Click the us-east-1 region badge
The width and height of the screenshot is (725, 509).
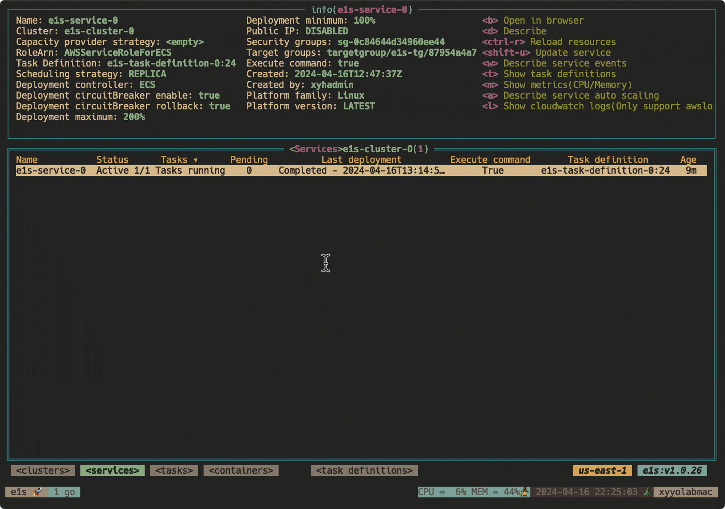pyautogui.click(x=603, y=471)
